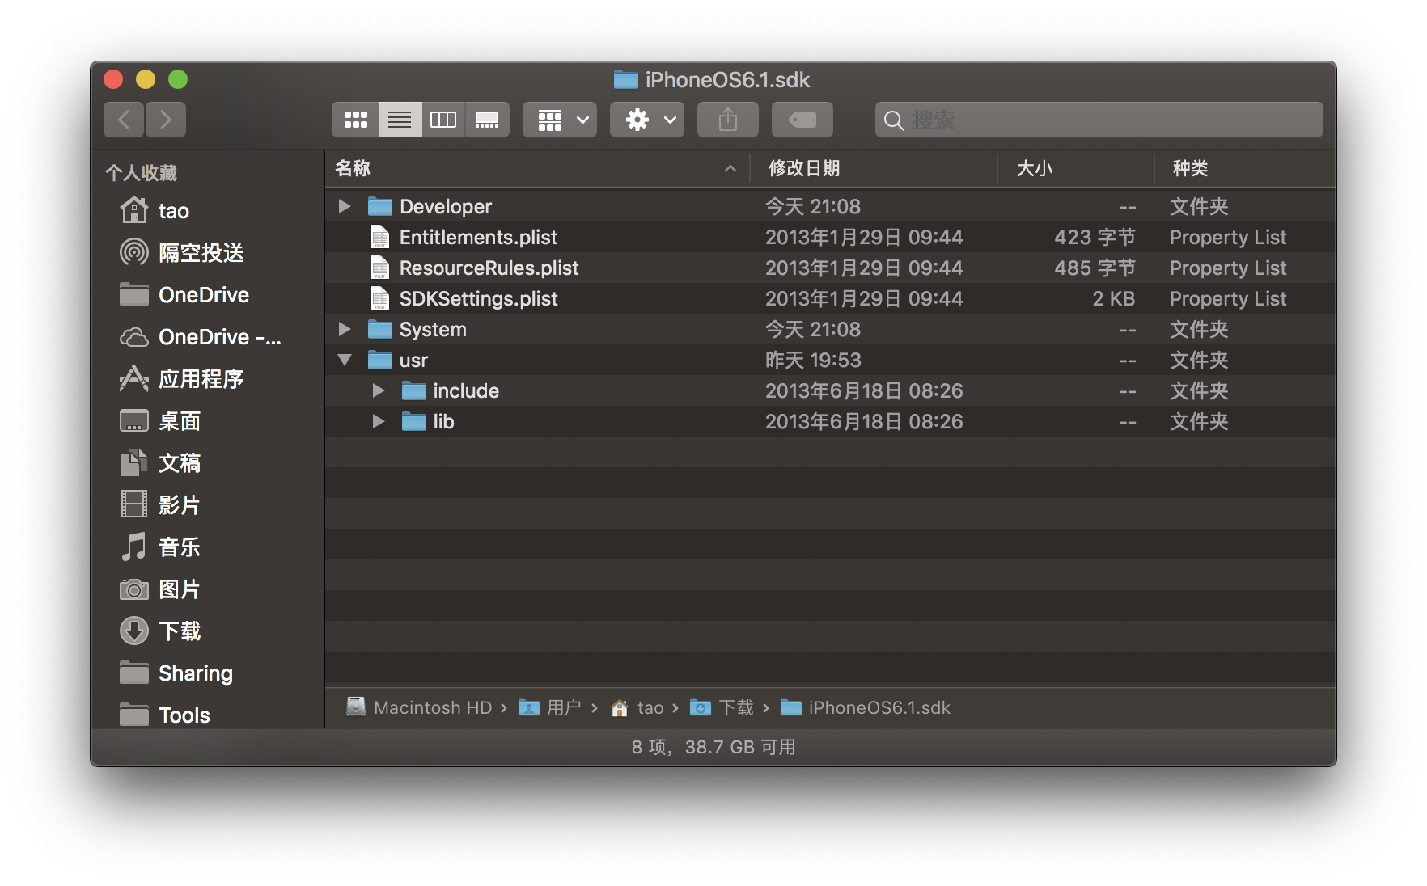Select the lib folder icon
The height and width of the screenshot is (886, 1427).
[414, 421]
